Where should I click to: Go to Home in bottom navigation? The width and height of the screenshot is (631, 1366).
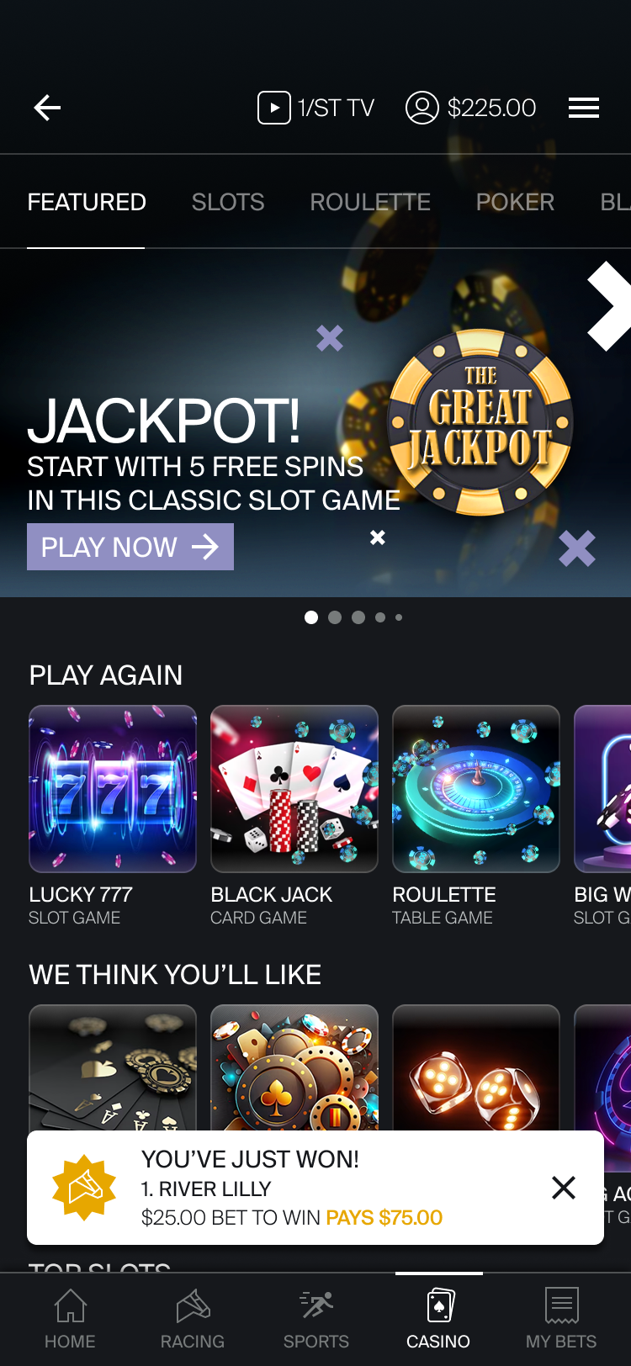(70, 1319)
